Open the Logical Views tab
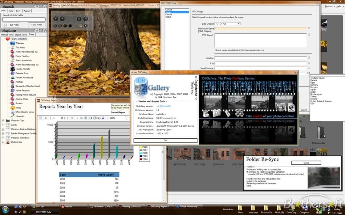The image size is (345, 215). [21, 35]
